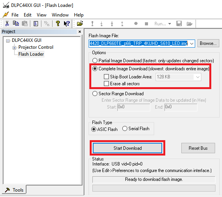
Task: Choose the ASIC Flash radio button
Action: pos(94,129)
